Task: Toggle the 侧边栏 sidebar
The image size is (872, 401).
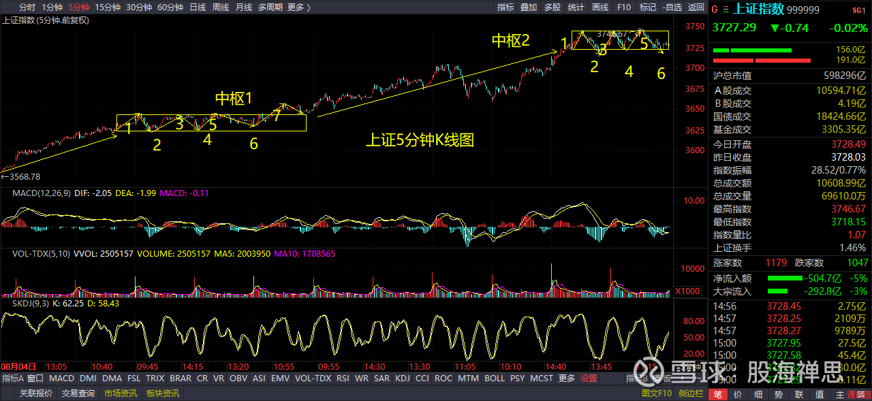Action: point(689,394)
